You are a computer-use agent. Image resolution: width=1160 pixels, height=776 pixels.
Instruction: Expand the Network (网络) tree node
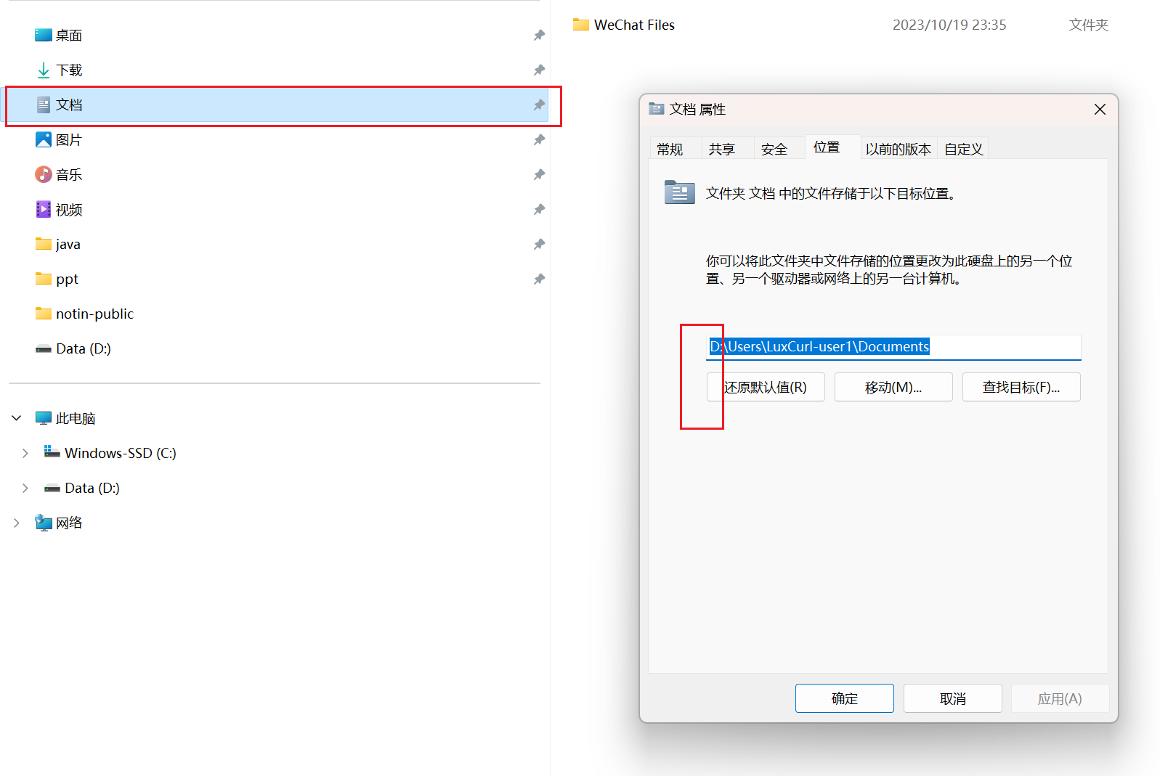(17, 523)
